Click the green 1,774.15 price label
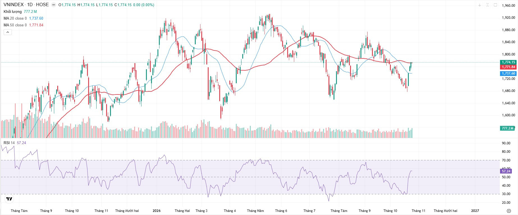Screen dimensions: 518x215 point(508,62)
